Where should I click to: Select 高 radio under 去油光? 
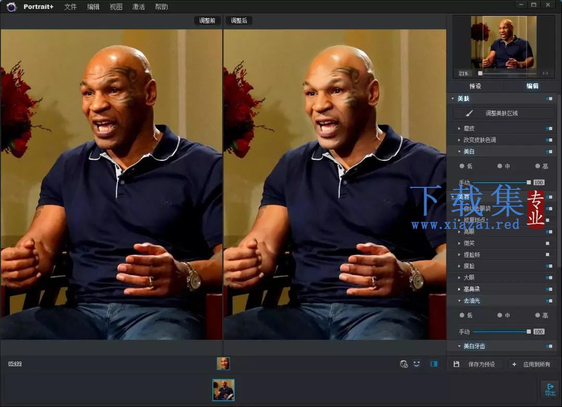coord(538,315)
